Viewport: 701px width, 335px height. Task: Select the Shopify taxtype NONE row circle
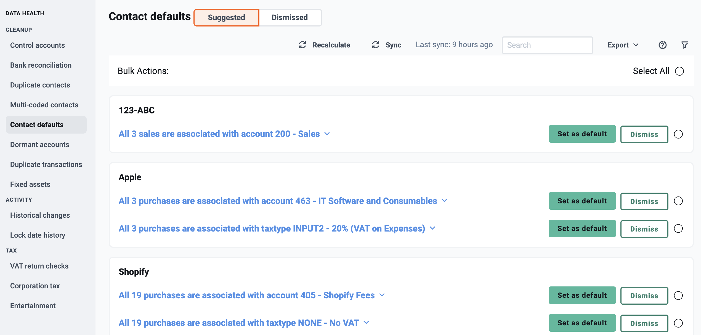pyautogui.click(x=678, y=323)
